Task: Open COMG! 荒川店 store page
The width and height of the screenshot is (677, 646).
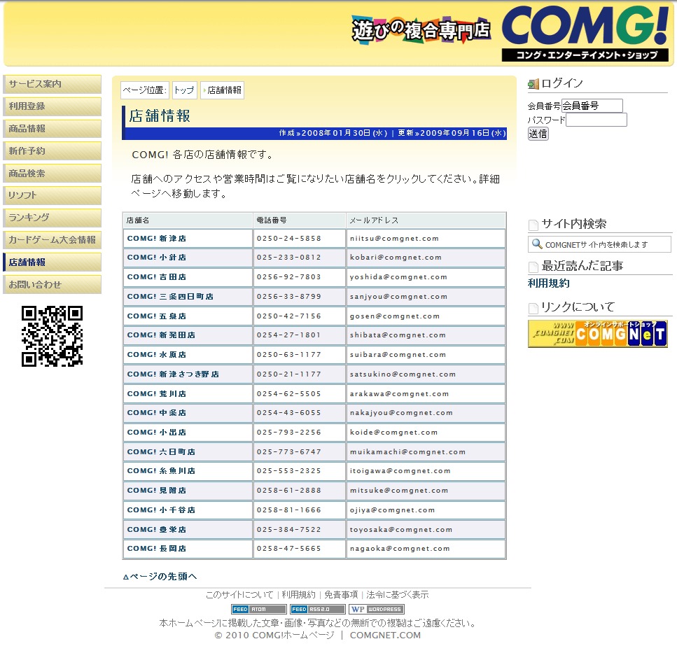Action: (x=157, y=394)
